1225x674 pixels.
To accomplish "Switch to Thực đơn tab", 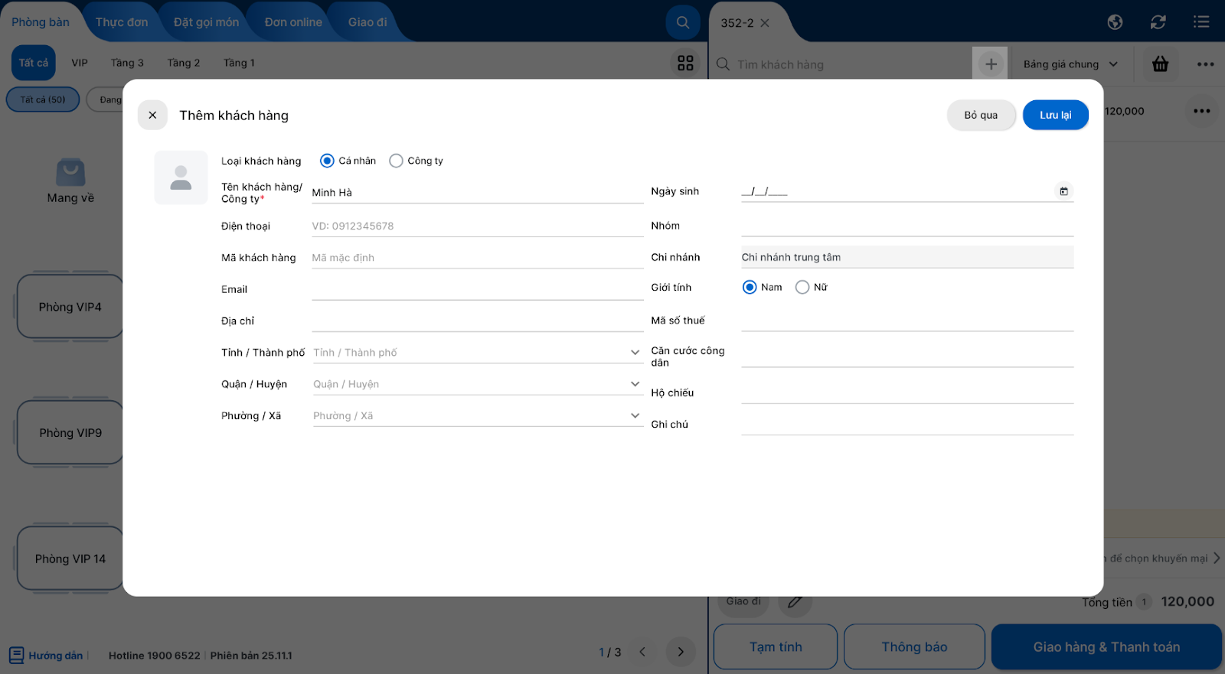I will point(122,22).
